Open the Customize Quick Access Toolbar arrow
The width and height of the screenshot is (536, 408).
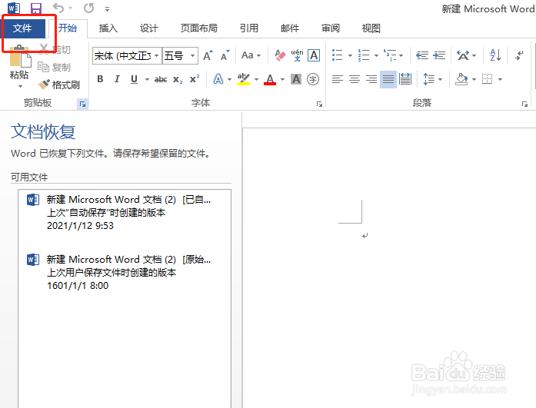pos(108,9)
